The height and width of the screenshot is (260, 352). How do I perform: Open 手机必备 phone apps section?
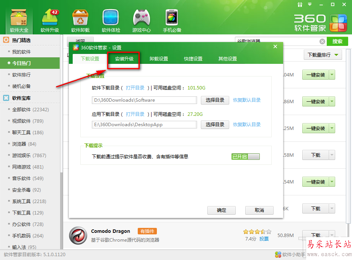tap(171, 19)
